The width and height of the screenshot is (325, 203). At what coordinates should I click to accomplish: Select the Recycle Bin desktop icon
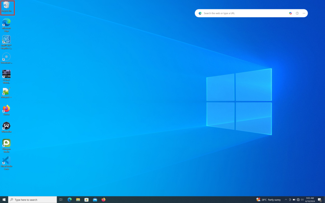coord(6,7)
